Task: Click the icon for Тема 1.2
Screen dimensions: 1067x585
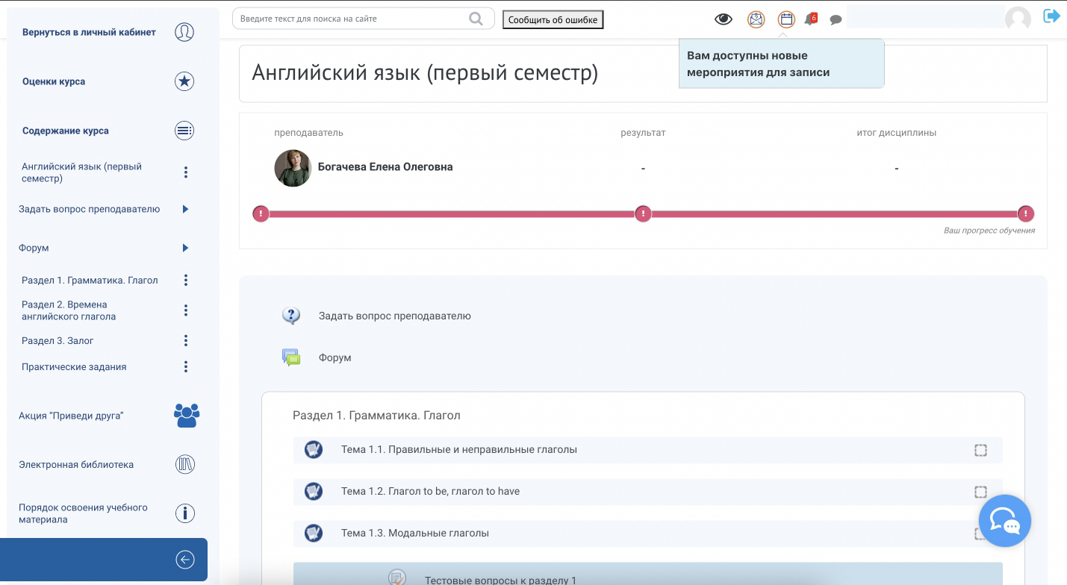Action: click(x=314, y=491)
